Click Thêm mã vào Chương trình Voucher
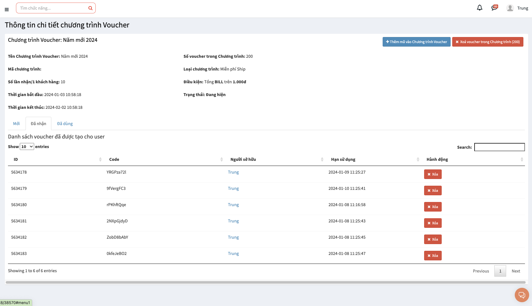532x306 pixels. pos(416,42)
